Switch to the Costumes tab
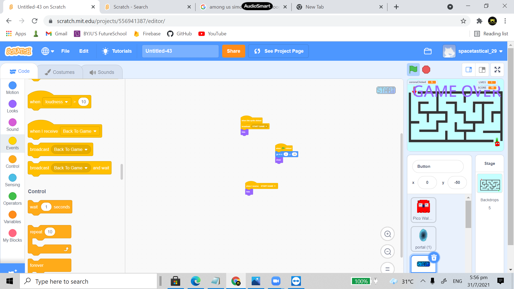Image resolution: width=514 pixels, height=289 pixels. pyautogui.click(x=60, y=72)
